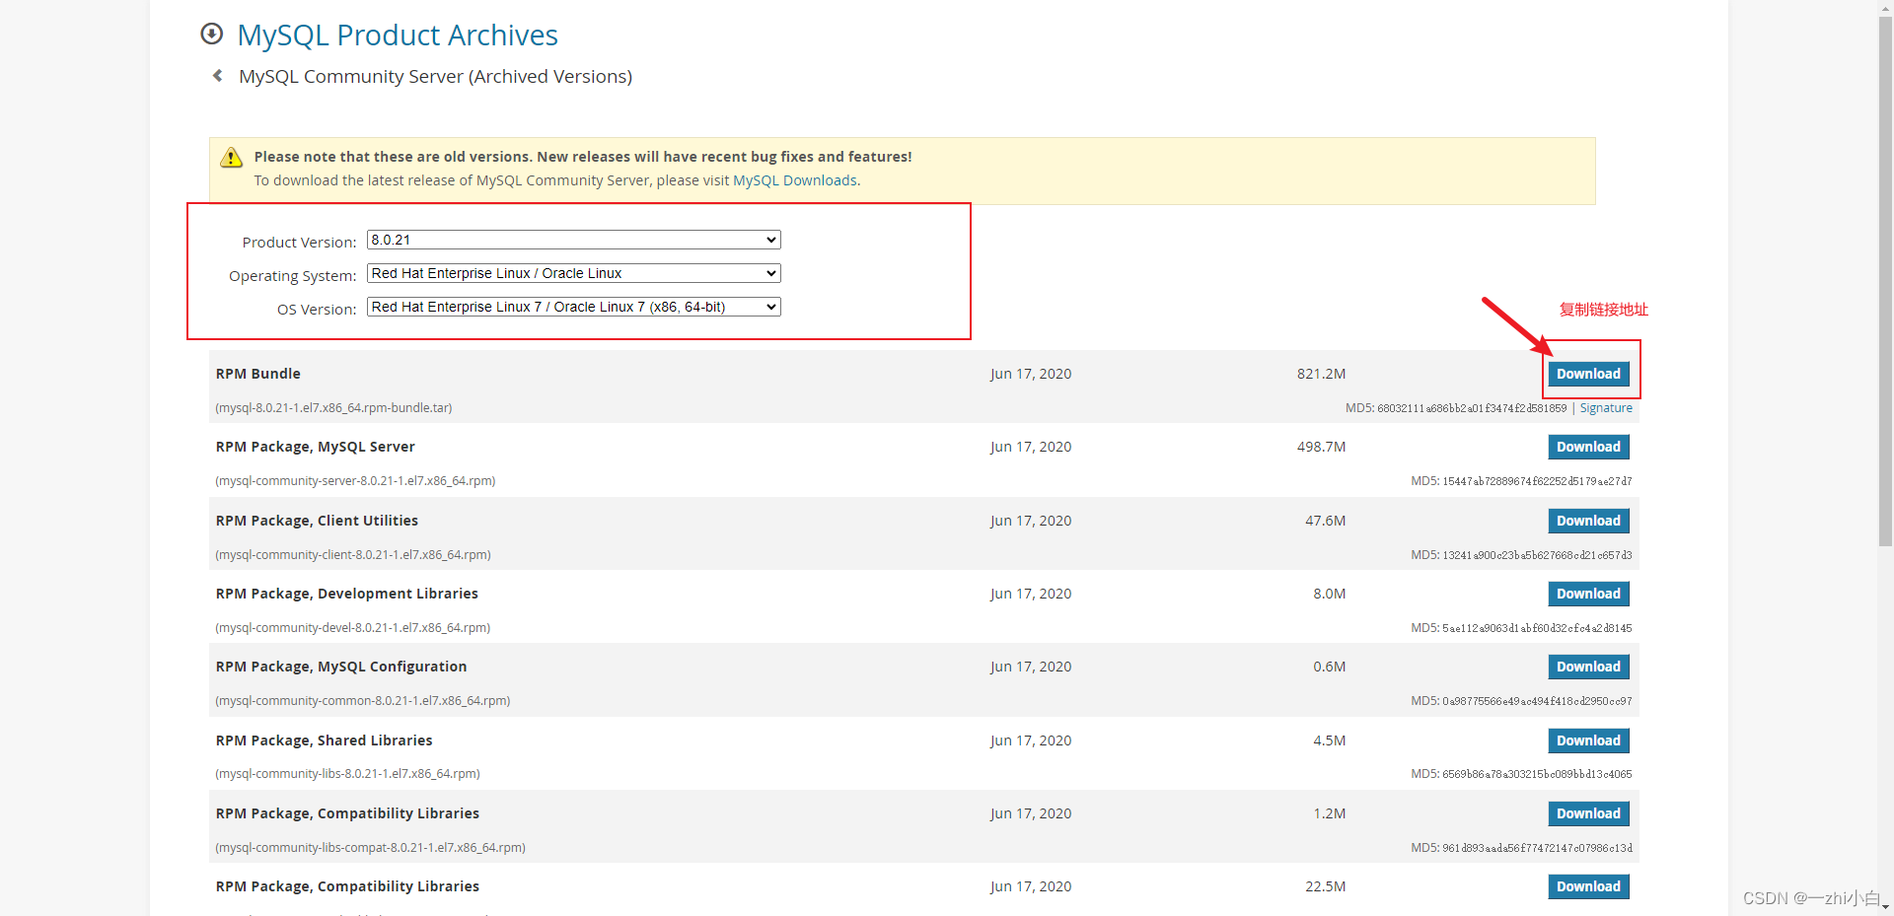
Task: Click the MySQL Community Server (Archived Versions) subtitle
Action: click(435, 77)
